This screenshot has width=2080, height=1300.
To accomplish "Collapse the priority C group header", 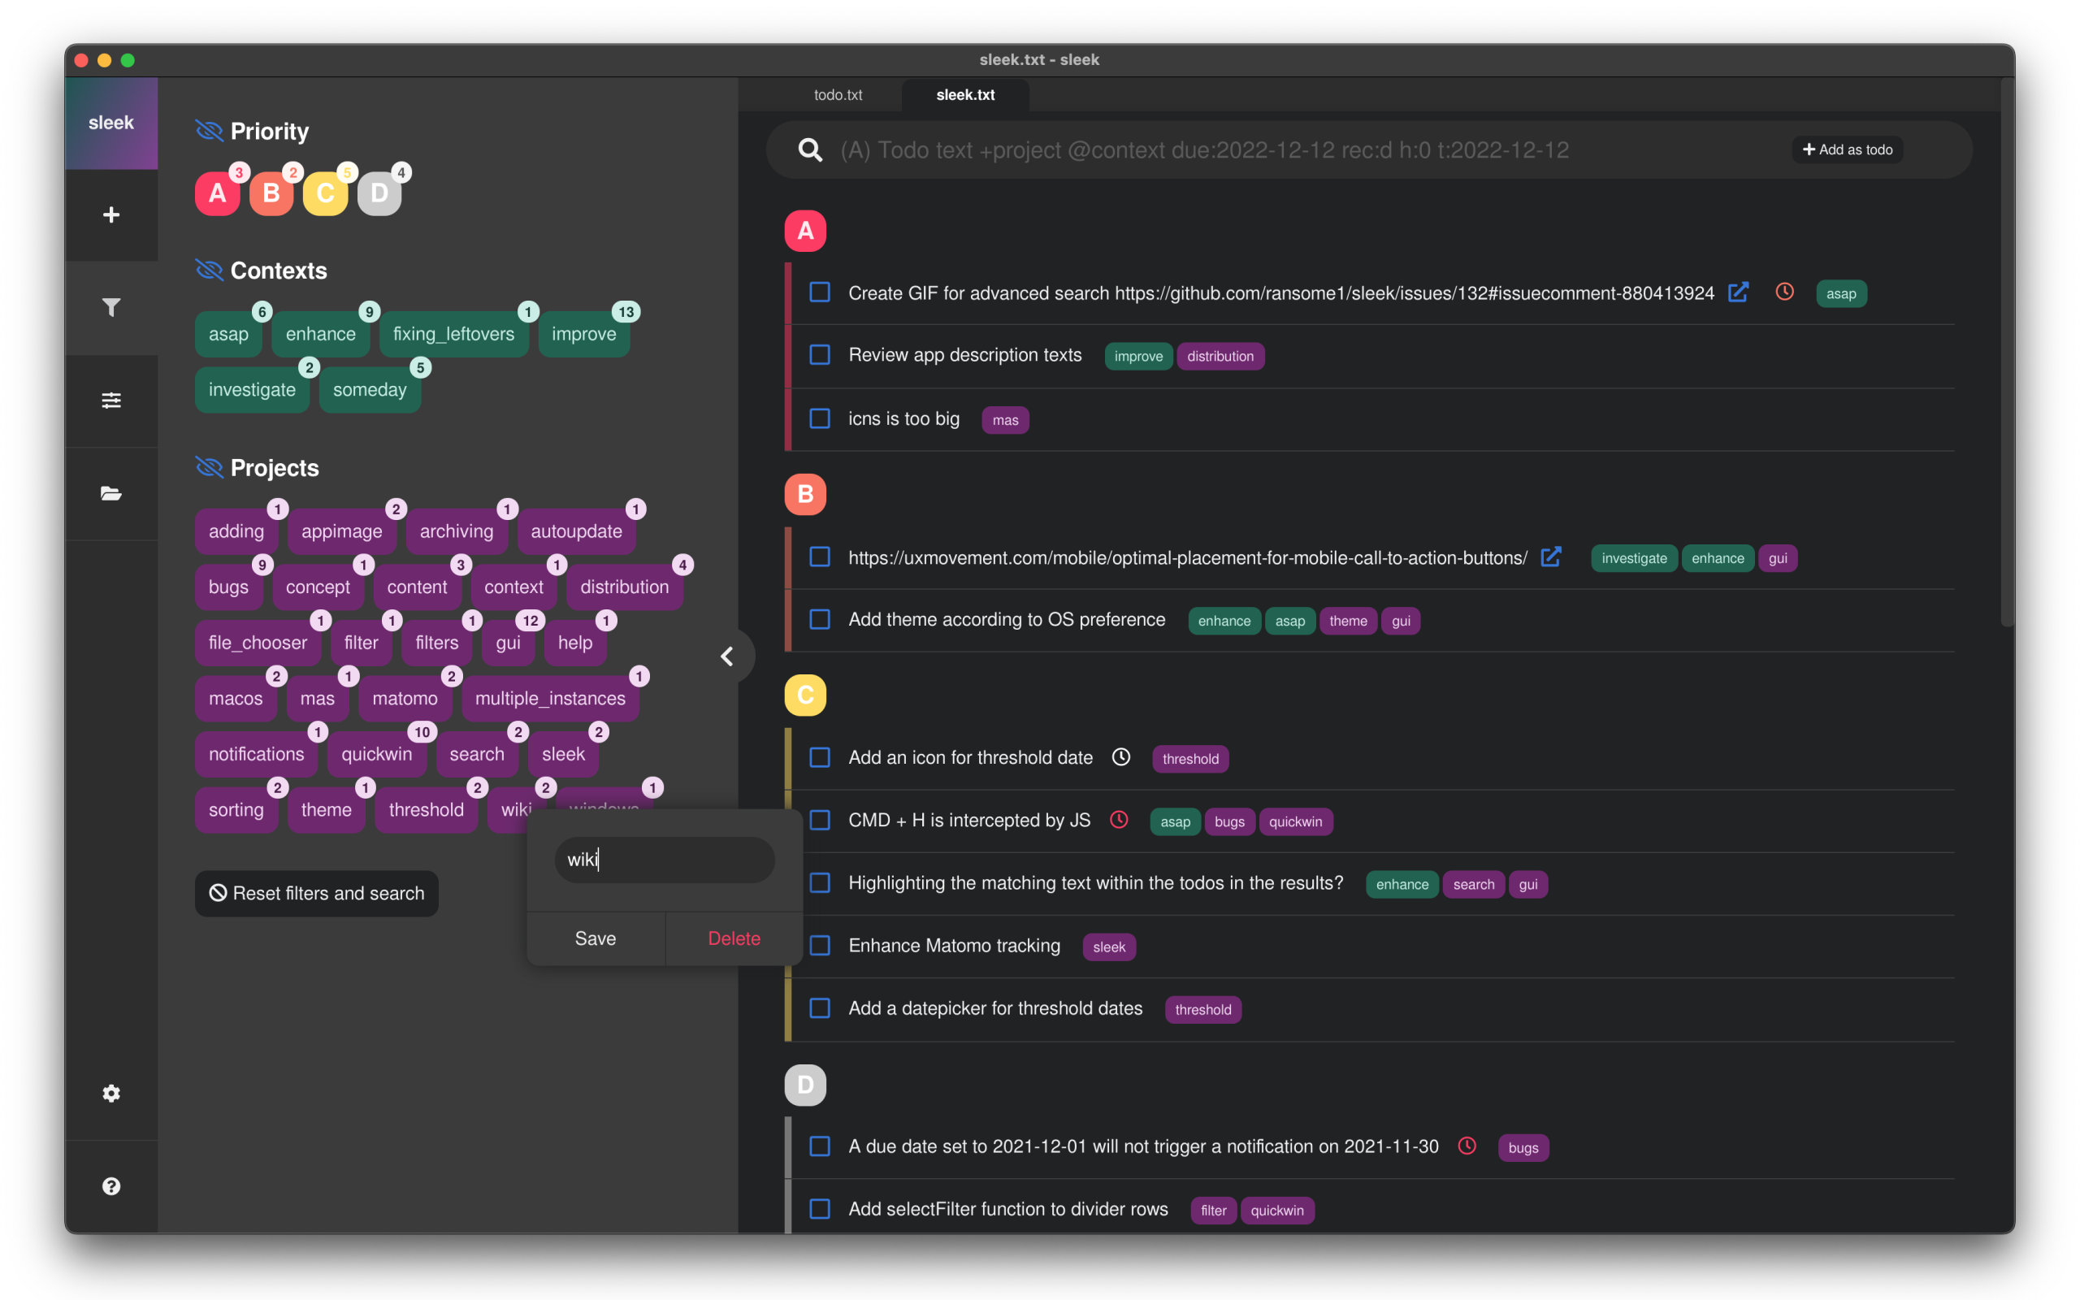I will [x=804, y=695].
